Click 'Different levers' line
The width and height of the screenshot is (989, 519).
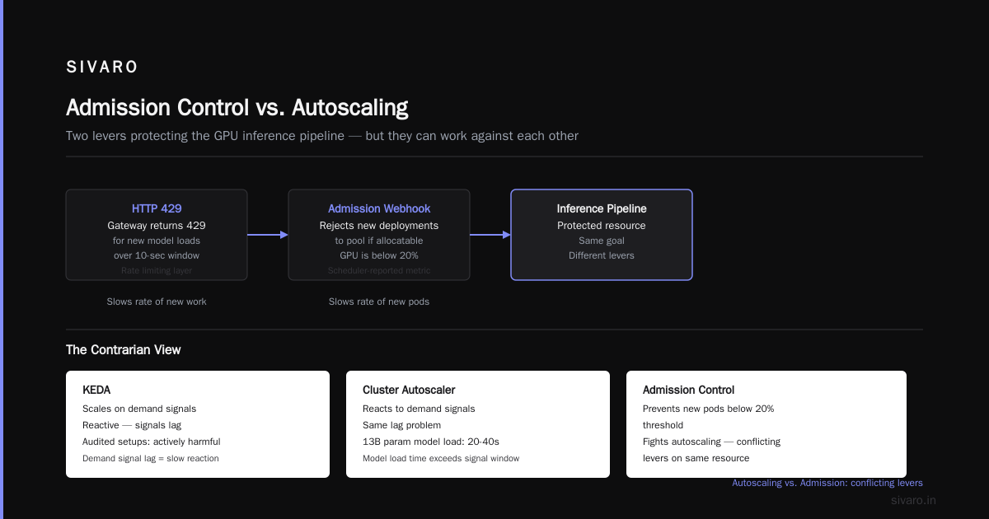click(602, 255)
